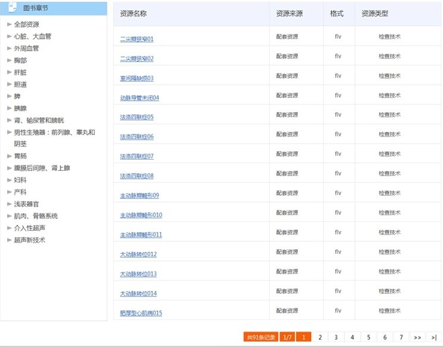Open the 大动脉转位012 link
The width and height of the screenshot is (443, 347).
pos(138,254)
